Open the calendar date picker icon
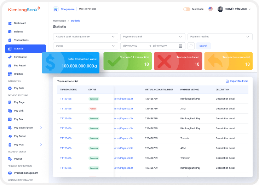 [x=180, y=46]
